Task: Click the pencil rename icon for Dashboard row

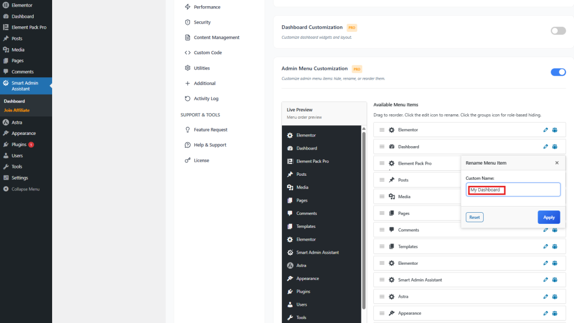Action: [x=545, y=147]
